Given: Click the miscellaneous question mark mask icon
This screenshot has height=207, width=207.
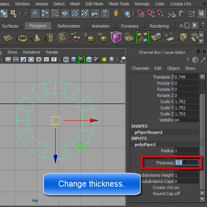Looking at the screenshot, I should [x=105, y=13].
